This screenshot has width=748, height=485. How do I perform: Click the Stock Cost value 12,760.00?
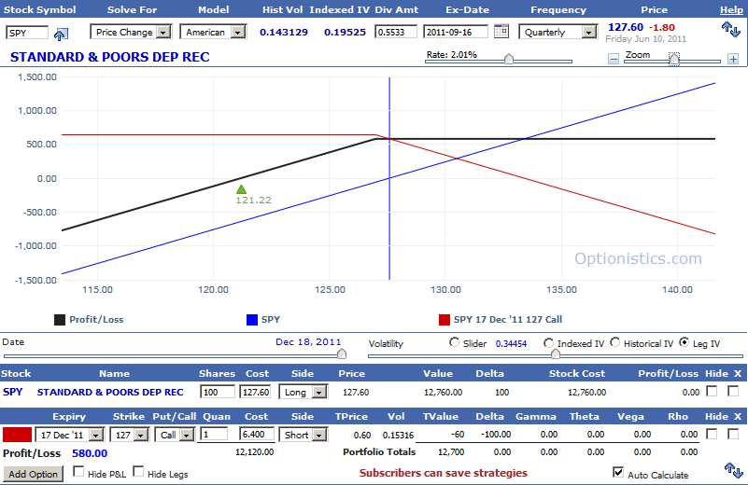[586, 392]
